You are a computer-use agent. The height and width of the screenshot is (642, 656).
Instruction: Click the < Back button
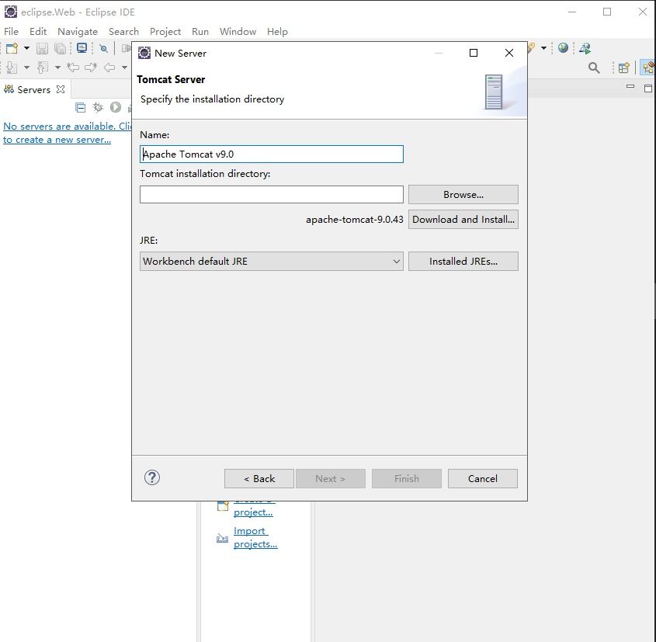[259, 478]
